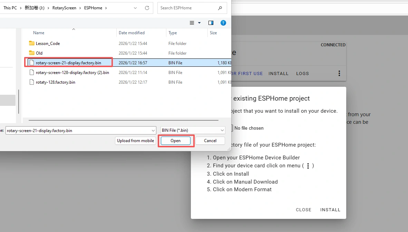The height and width of the screenshot is (232, 408).
Task: Click the search magnifier icon
Action: [220, 8]
